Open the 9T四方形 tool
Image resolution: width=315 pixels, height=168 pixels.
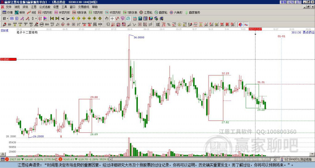[113, 12]
